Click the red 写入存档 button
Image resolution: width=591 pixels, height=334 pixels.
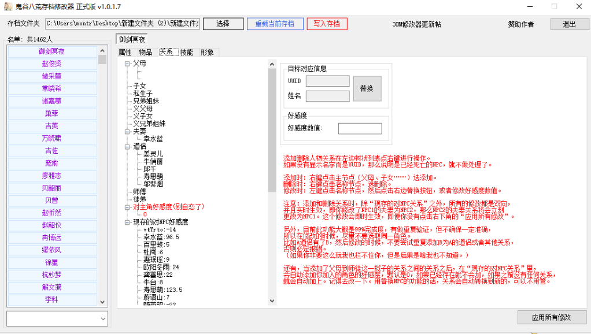pos(327,24)
